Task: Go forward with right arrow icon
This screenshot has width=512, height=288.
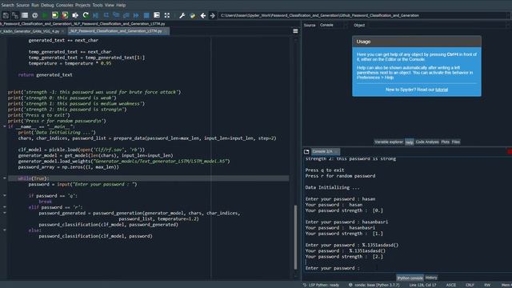Action: (213, 15)
